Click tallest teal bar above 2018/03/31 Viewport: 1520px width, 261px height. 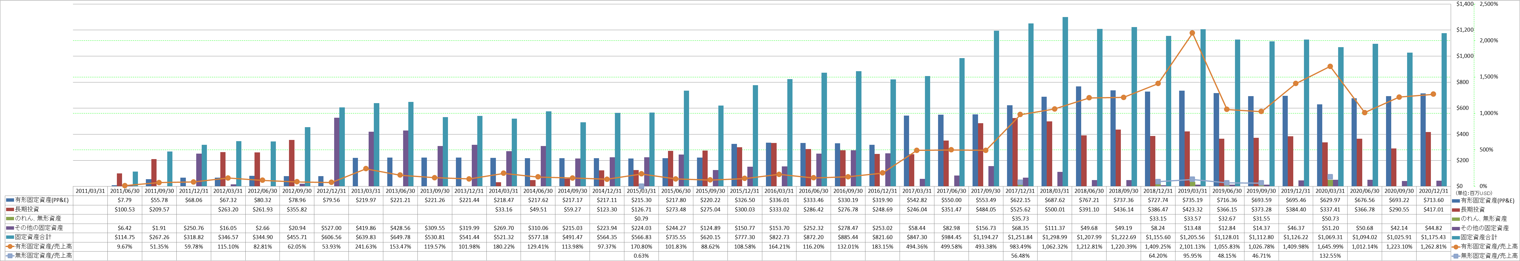tap(1065, 102)
